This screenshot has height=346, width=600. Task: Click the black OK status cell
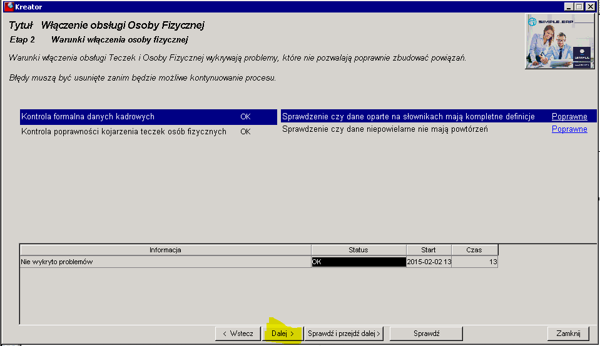pos(358,262)
